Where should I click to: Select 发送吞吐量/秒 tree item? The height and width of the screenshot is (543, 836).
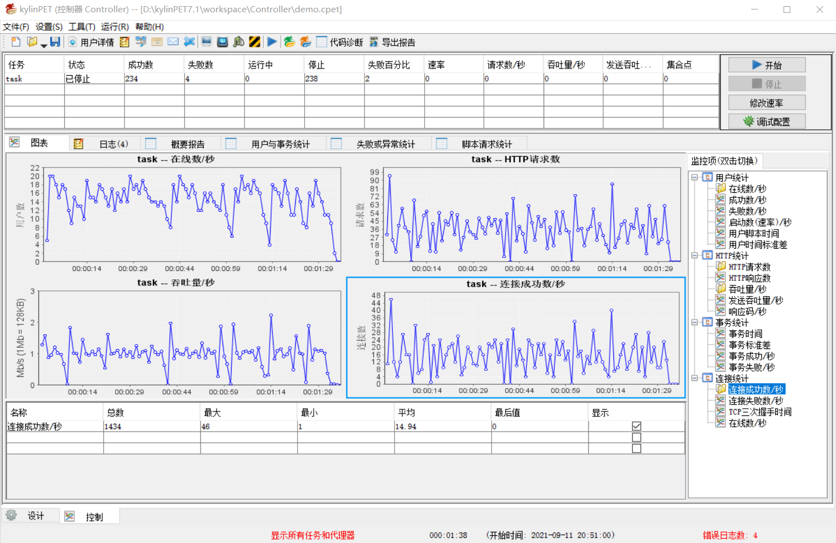click(756, 300)
